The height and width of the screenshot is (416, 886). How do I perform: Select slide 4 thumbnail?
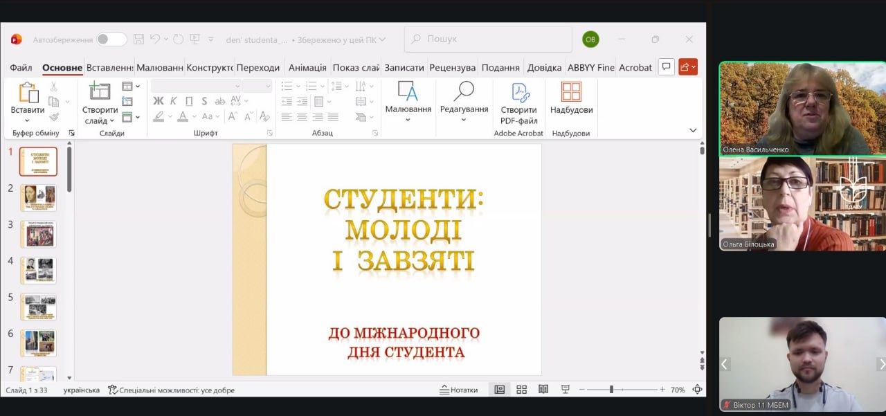[x=38, y=270]
